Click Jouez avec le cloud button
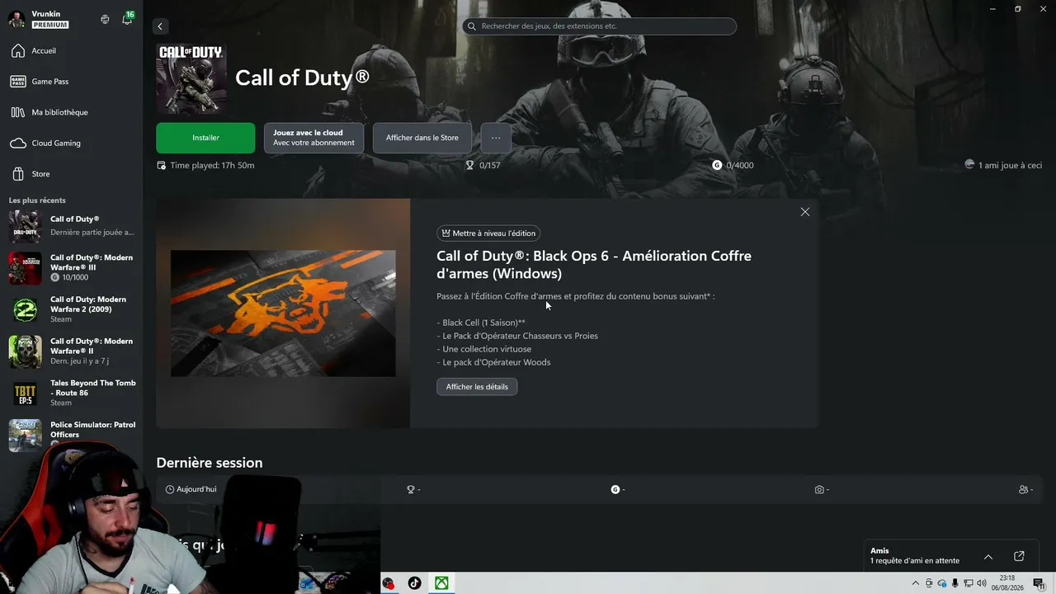1056x594 pixels. [313, 138]
